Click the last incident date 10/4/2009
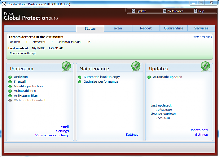The height and width of the screenshot is (157, 219). coord(39,48)
